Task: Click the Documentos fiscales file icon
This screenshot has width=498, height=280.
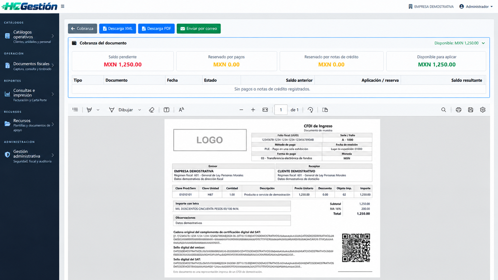Action: [7, 65]
